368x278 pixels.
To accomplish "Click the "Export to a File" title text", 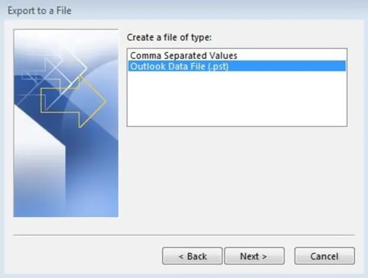I will (40, 11).
